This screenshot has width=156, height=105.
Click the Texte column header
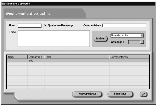[x=77, y=57]
